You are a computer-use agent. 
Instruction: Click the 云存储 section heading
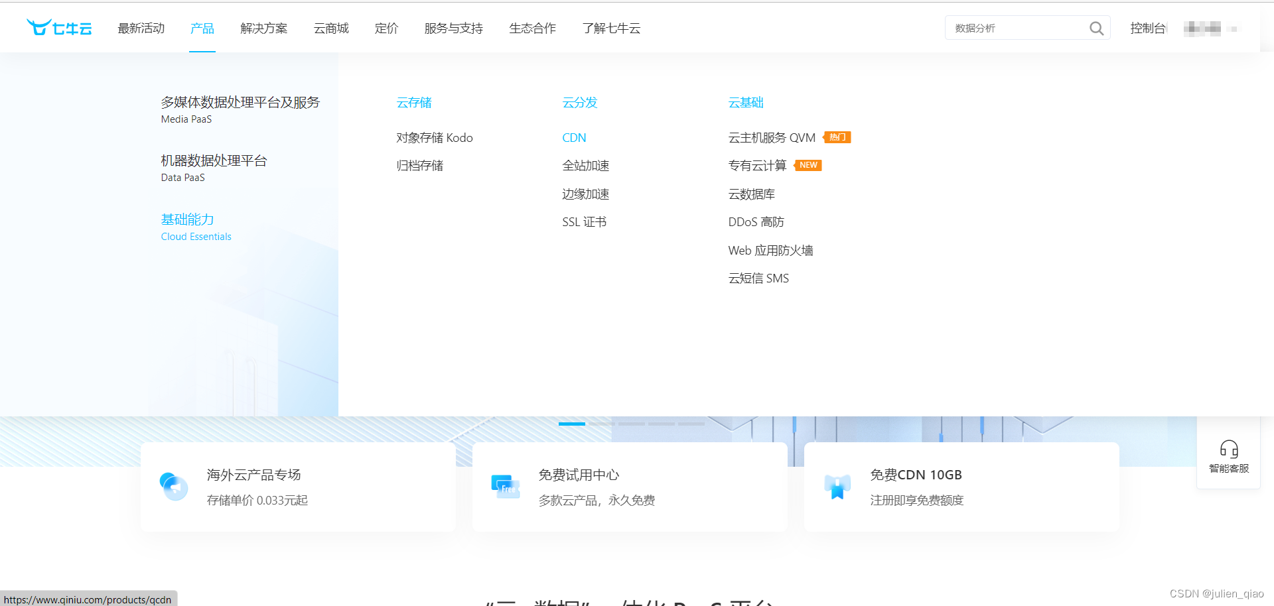point(414,102)
